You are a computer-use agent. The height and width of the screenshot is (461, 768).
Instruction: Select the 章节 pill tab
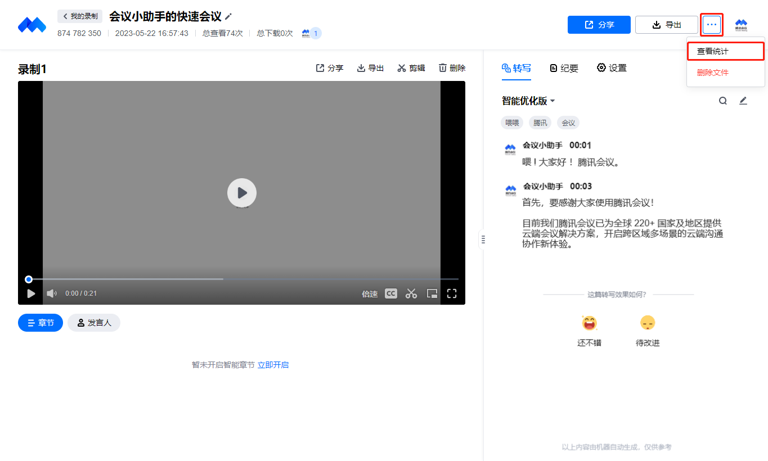(41, 323)
